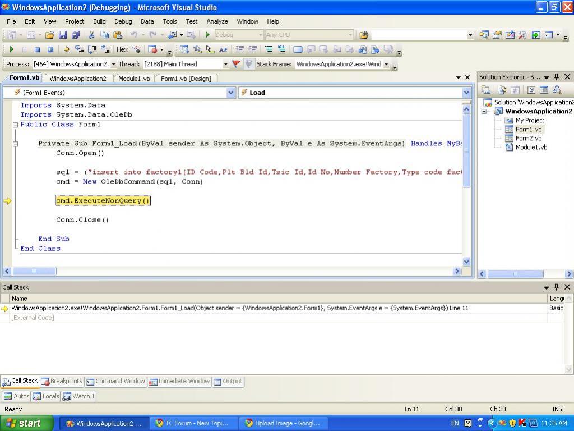Open the Upload Image Google taskbar item
This screenshot has height=431, width=574.
(284, 423)
